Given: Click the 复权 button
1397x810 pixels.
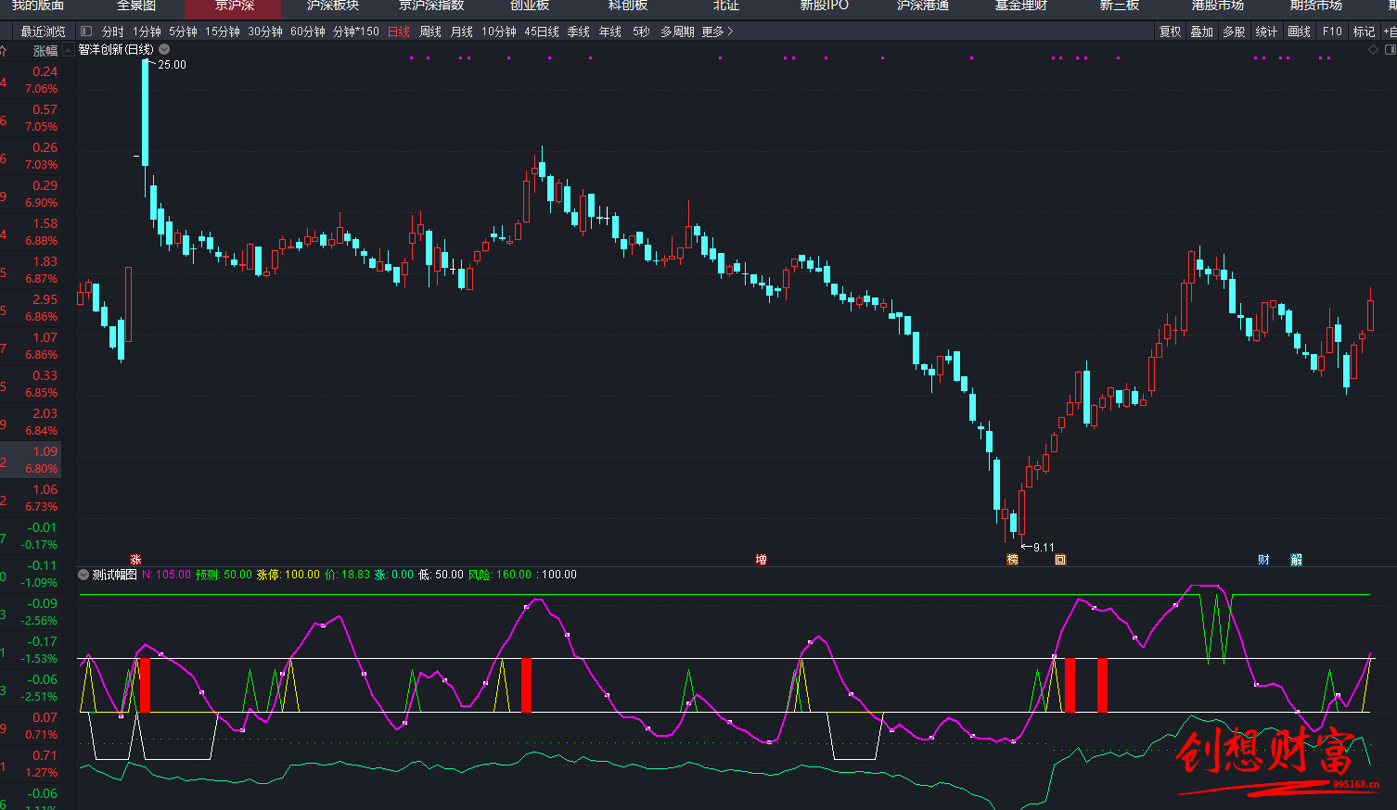Looking at the screenshot, I should 1171,32.
